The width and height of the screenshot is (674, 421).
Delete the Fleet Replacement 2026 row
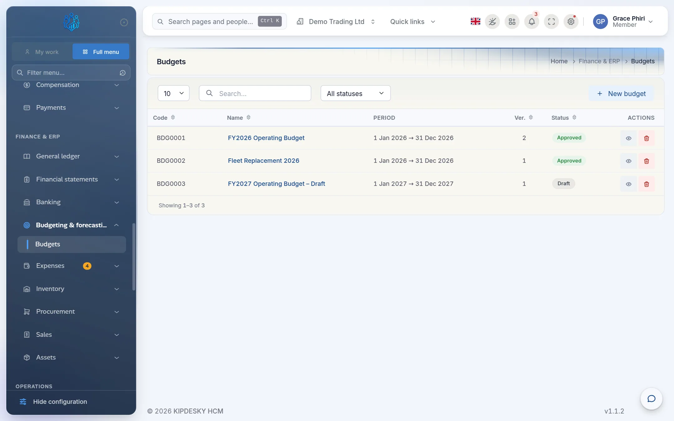coord(647,161)
